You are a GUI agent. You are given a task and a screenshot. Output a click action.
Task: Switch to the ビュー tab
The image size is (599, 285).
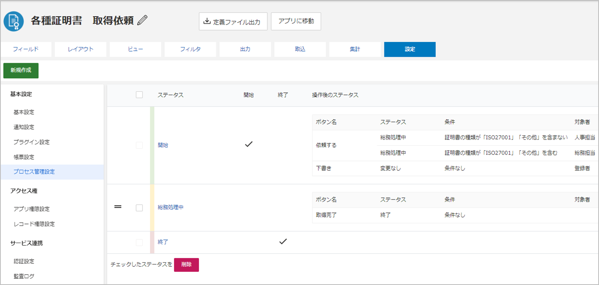pos(135,50)
